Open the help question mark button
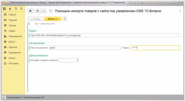This screenshot has height=101, width=185. click(65, 19)
